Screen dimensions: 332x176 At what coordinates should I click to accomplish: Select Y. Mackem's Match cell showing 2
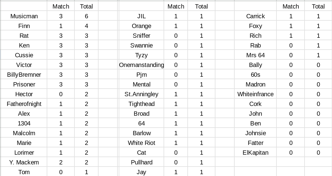[61, 162]
